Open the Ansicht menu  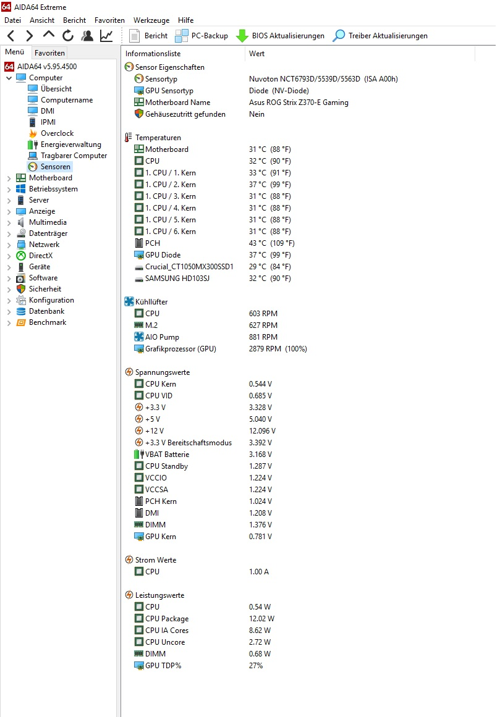(x=42, y=20)
